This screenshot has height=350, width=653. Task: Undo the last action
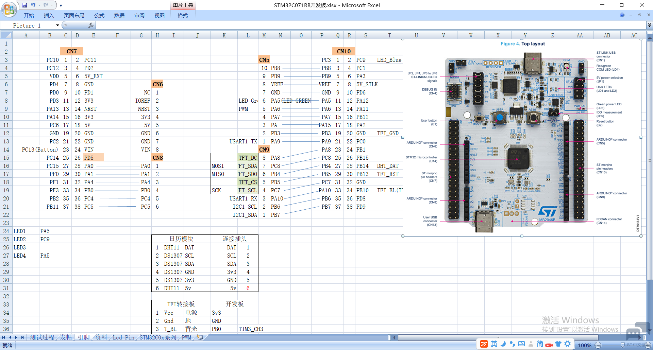33,5
